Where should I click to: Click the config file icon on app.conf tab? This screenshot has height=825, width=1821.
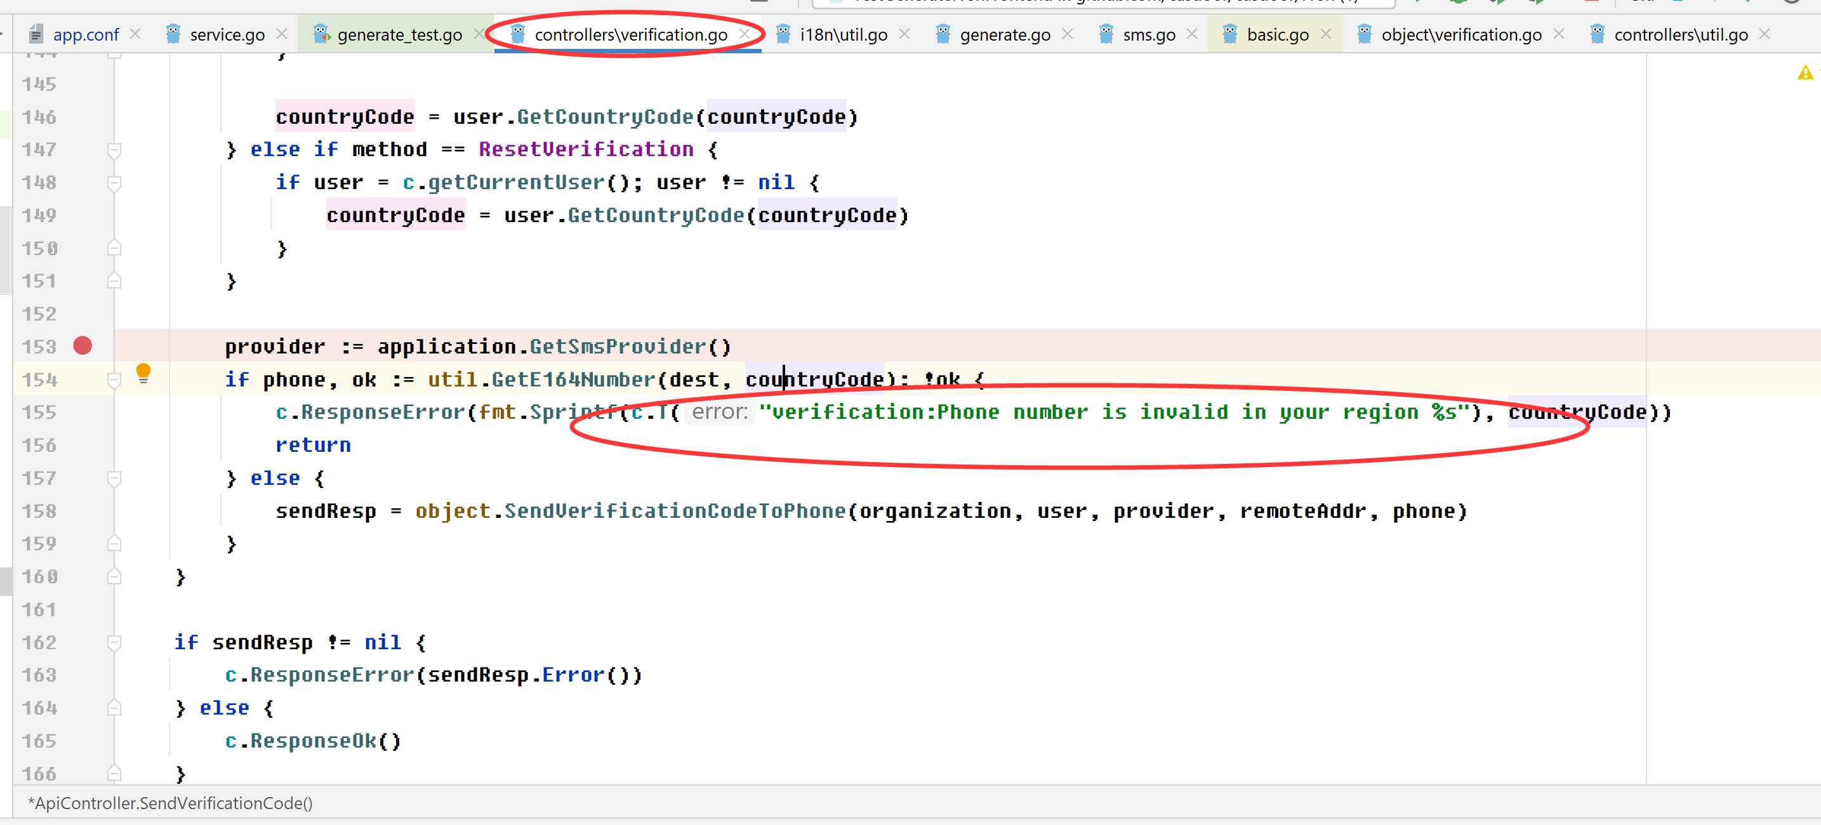point(35,33)
